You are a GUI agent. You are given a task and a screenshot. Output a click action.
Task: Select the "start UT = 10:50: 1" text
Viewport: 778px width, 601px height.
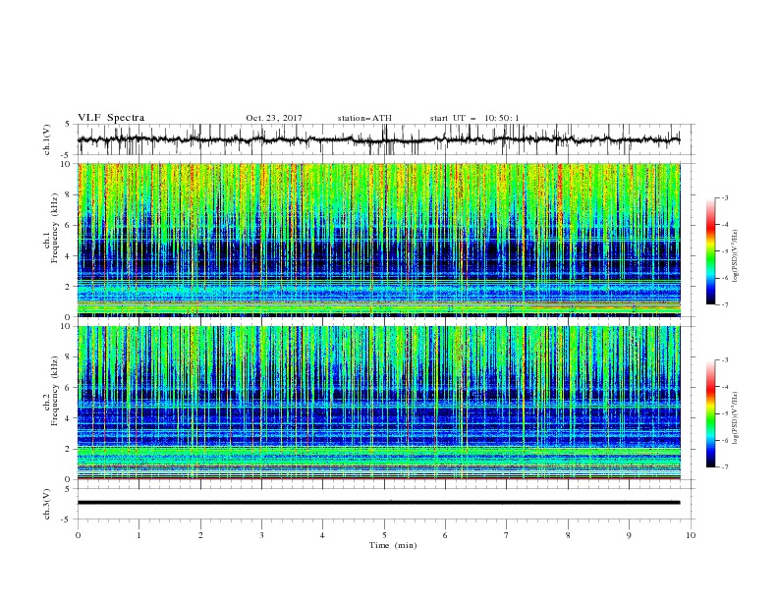474,118
